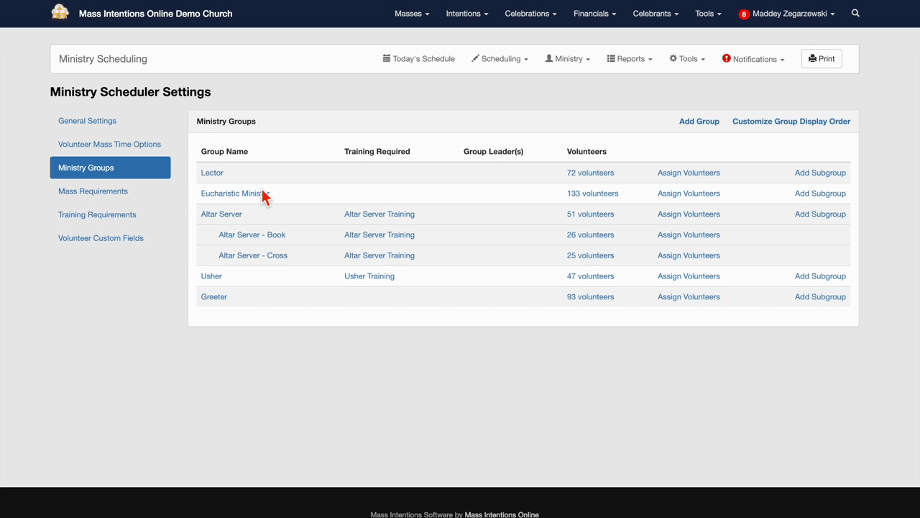This screenshot has height=518, width=920.
Task: Open the Masses dropdown menu
Action: 412,14
